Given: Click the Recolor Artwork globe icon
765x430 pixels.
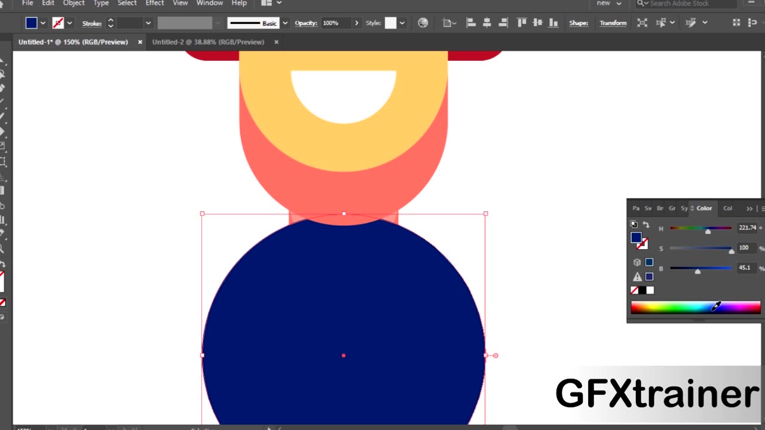Looking at the screenshot, I should [x=423, y=23].
